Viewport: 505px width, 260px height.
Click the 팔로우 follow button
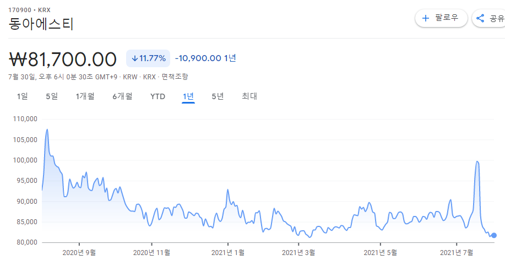click(441, 18)
